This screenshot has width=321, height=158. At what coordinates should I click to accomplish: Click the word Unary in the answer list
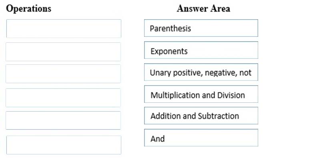coord(160,73)
